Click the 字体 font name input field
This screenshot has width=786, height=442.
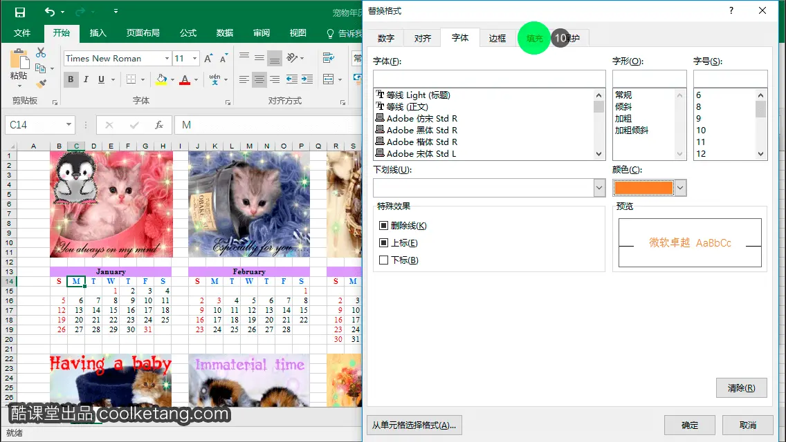(489, 79)
